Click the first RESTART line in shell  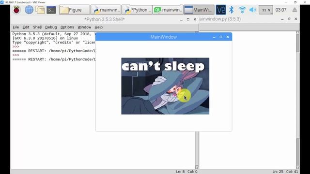click(x=54, y=51)
